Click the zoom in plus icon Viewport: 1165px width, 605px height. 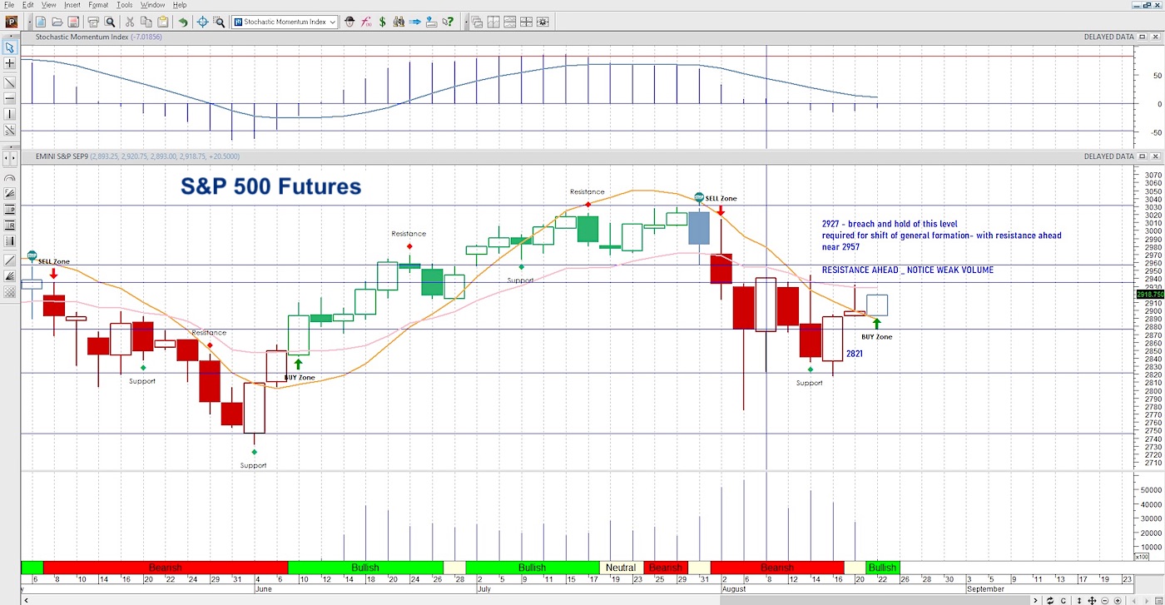(x=1118, y=600)
